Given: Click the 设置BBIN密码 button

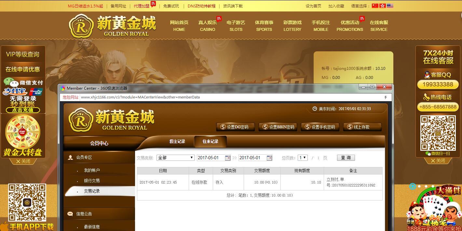Looking at the screenshot, I should 278,127.
